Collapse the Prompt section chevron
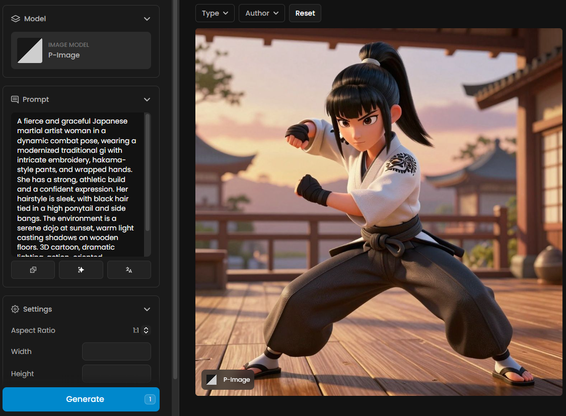The image size is (566, 416). pyautogui.click(x=147, y=99)
